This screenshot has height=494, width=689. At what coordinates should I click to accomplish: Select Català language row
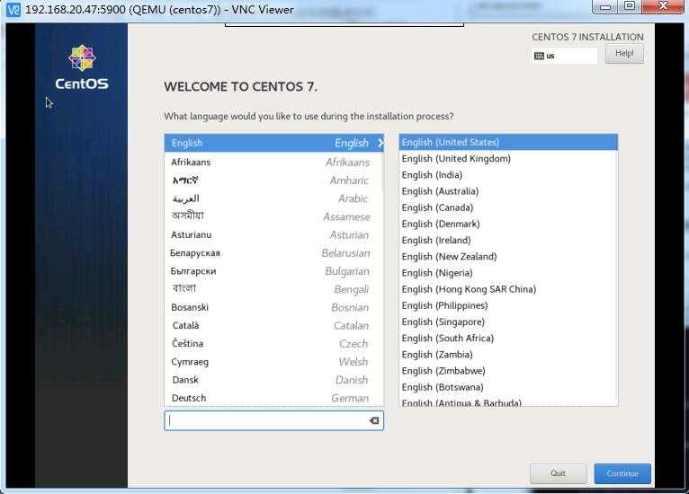click(273, 325)
